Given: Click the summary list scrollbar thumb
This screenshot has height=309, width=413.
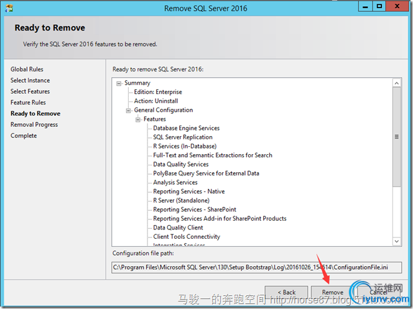Looking at the screenshot, I should pyautogui.click(x=397, y=137).
